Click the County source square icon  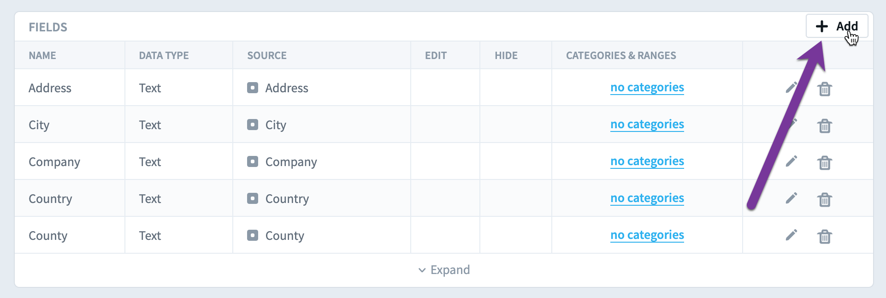point(253,235)
